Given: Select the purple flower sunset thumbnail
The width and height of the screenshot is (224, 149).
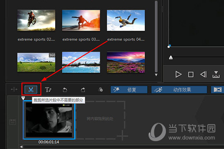Looking at the screenshot, I should 126,62.
